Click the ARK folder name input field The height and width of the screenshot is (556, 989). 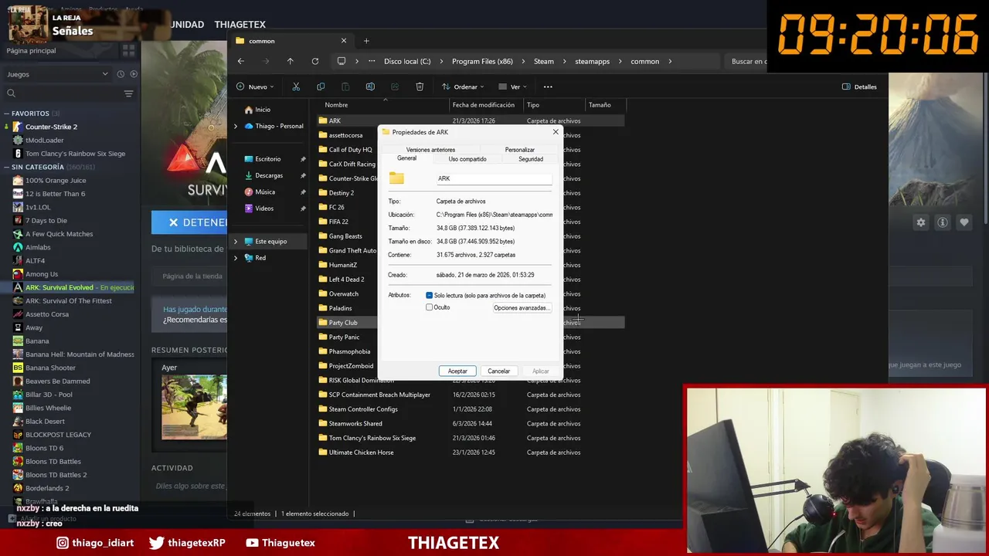(494, 178)
